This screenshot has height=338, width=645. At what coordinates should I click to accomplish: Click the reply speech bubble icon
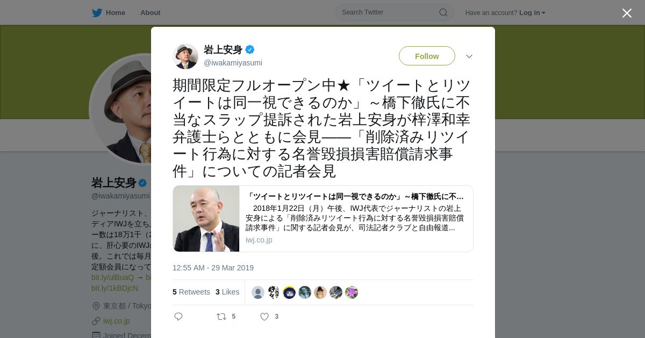(x=178, y=317)
